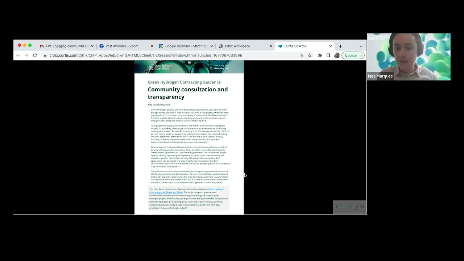The height and width of the screenshot is (261, 464).
Task: Click the Community consultation and transparency heading
Action: click(188, 93)
